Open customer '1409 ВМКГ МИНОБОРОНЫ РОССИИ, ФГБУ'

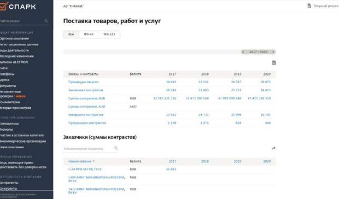click(x=96, y=179)
